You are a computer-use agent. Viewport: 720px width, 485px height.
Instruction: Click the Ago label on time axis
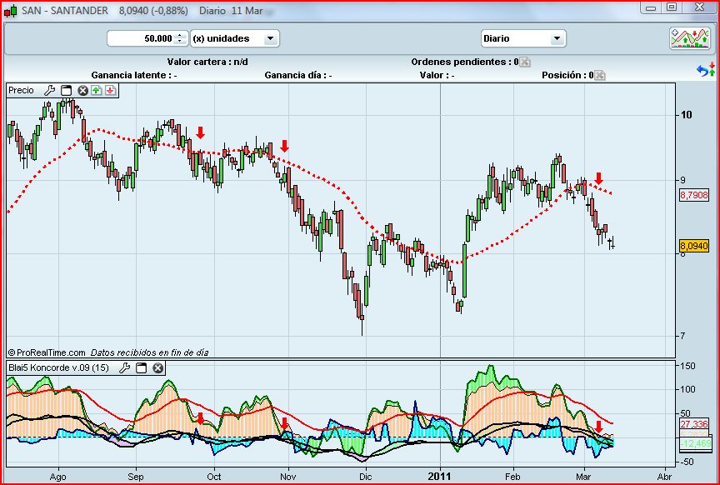click(x=57, y=477)
